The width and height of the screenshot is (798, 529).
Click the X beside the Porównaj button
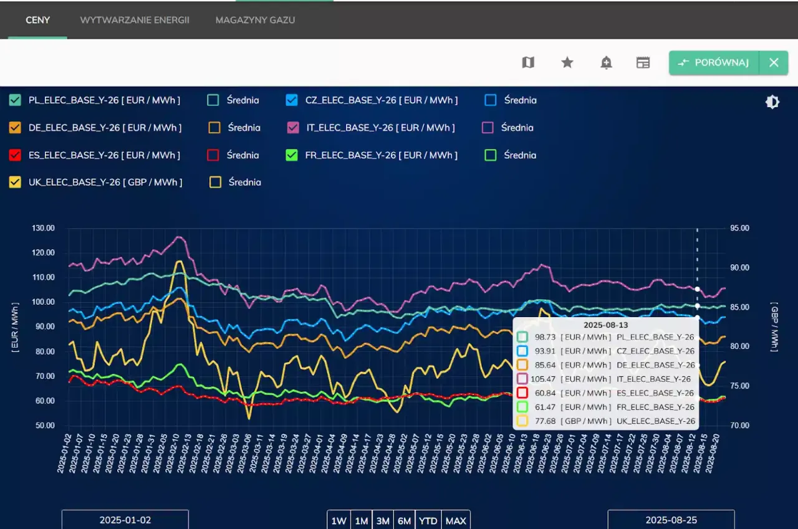click(774, 62)
